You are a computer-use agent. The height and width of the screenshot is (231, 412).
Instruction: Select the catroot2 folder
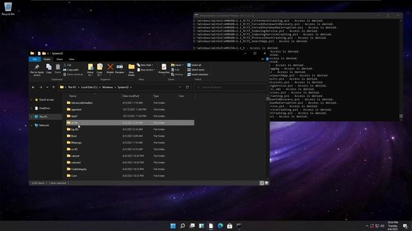click(x=76, y=162)
